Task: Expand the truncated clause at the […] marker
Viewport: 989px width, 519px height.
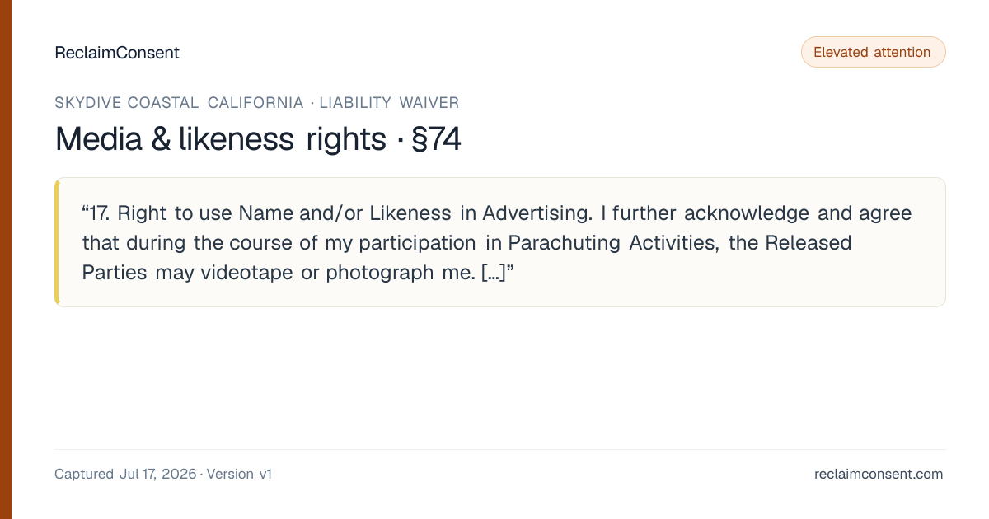Action: (x=494, y=273)
